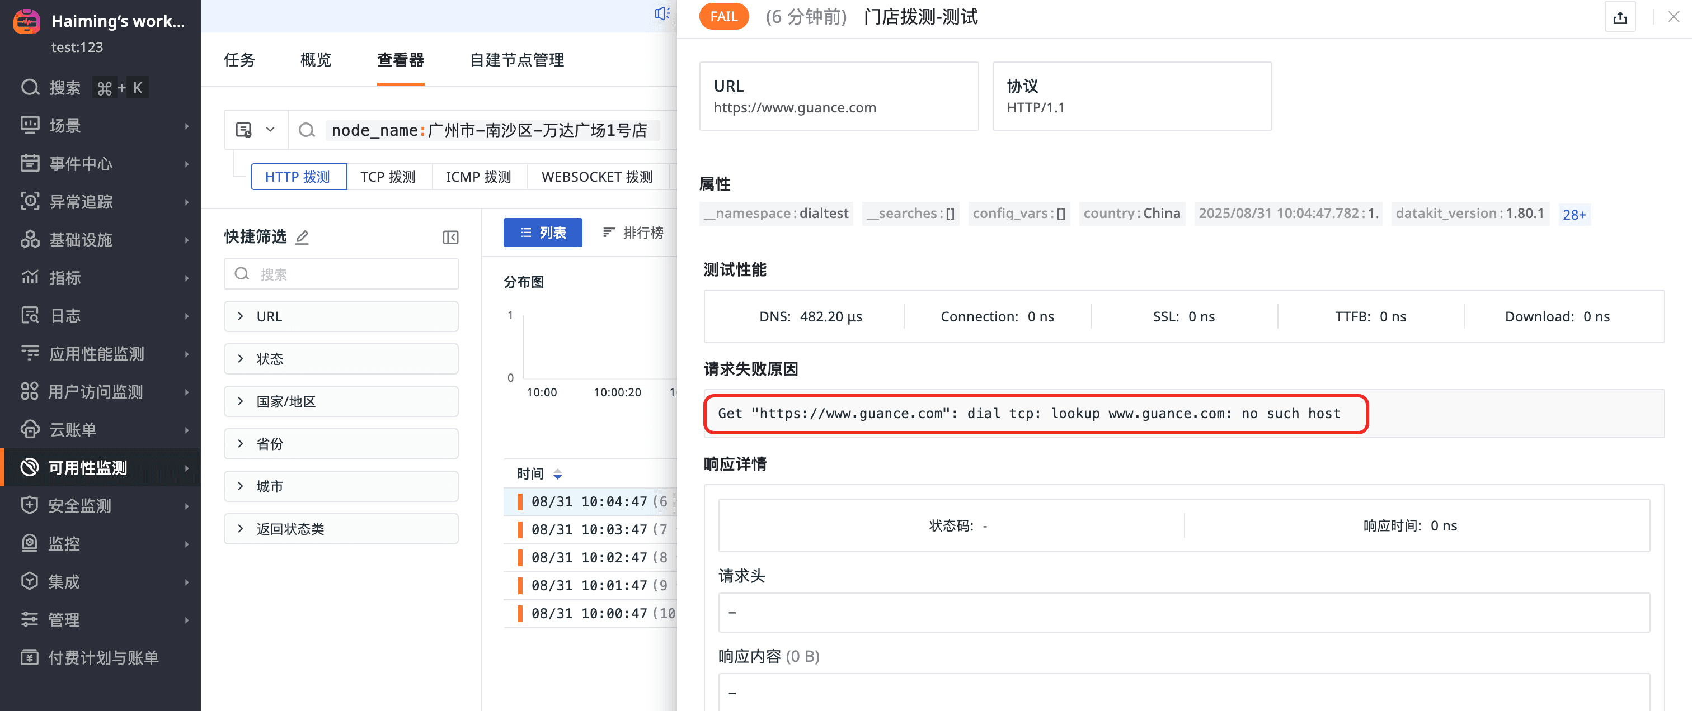This screenshot has width=1692, height=711.
Task: Click the 28+ more attributes button
Action: pyautogui.click(x=1573, y=215)
